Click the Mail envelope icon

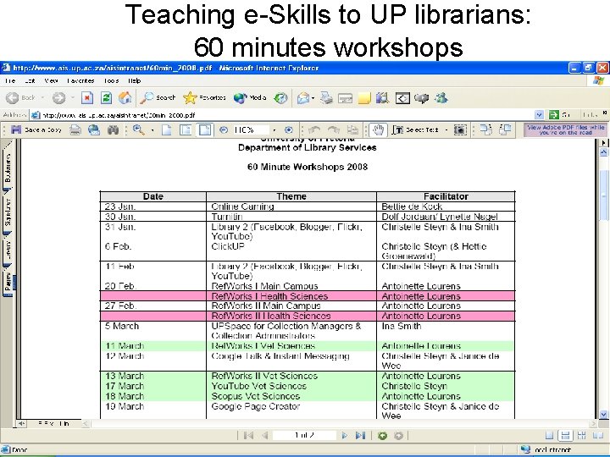(303, 98)
